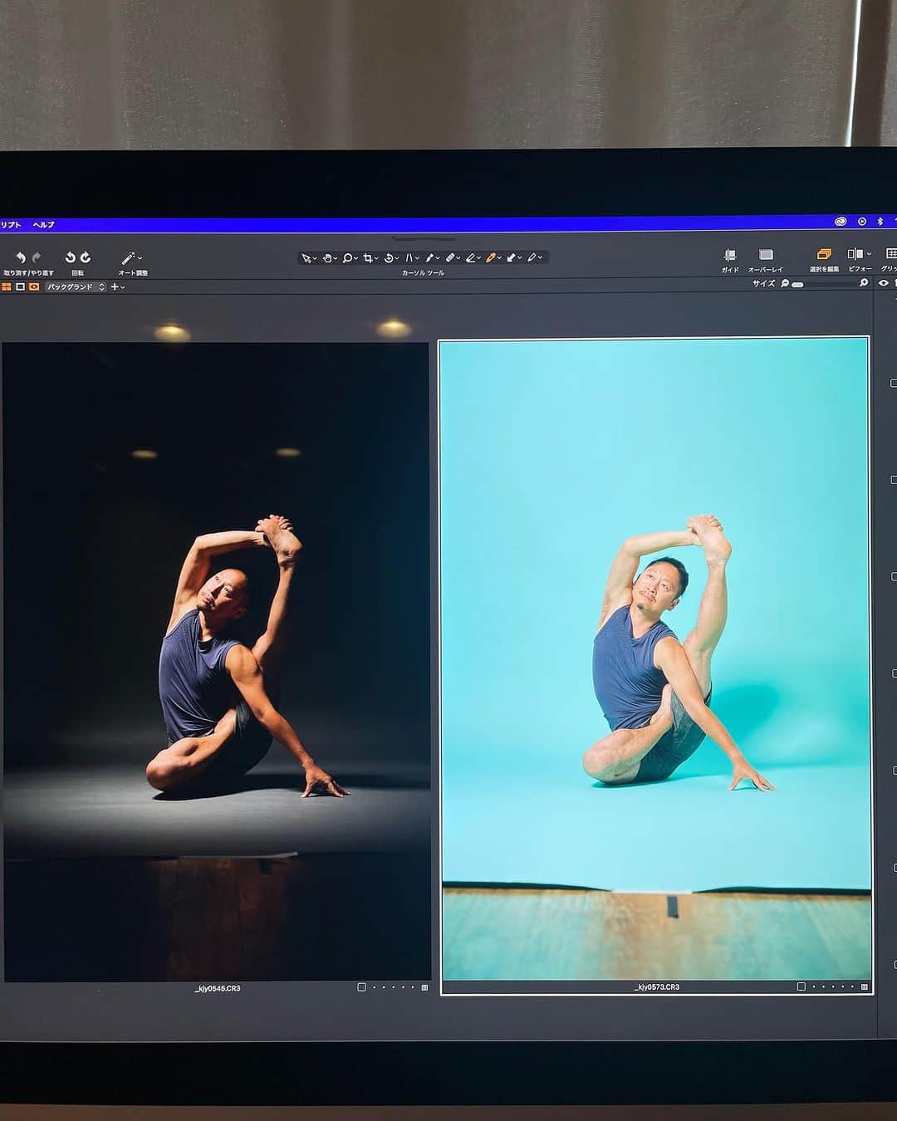
Task: Expand the Zoom tool options arrow
Action: [x=356, y=258]
